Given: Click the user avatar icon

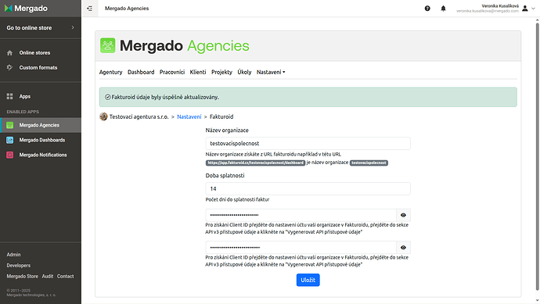Looking at the screenshot, I should click(x=525, y=9).
